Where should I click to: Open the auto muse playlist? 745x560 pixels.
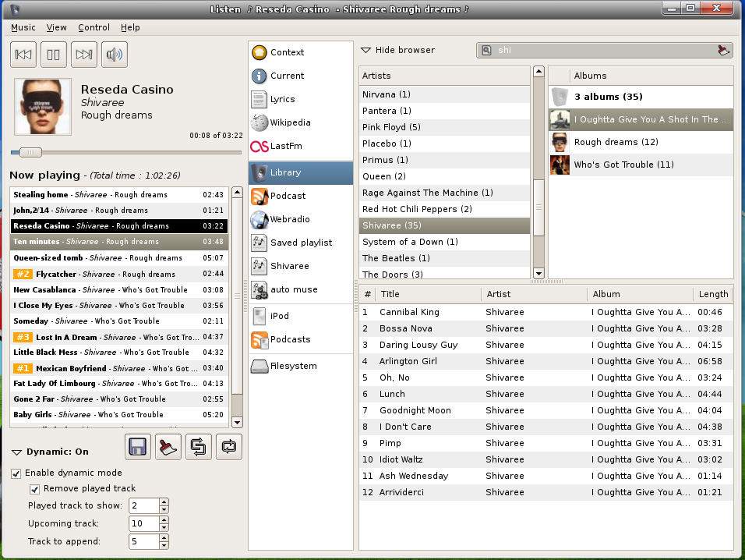point(301,289)
